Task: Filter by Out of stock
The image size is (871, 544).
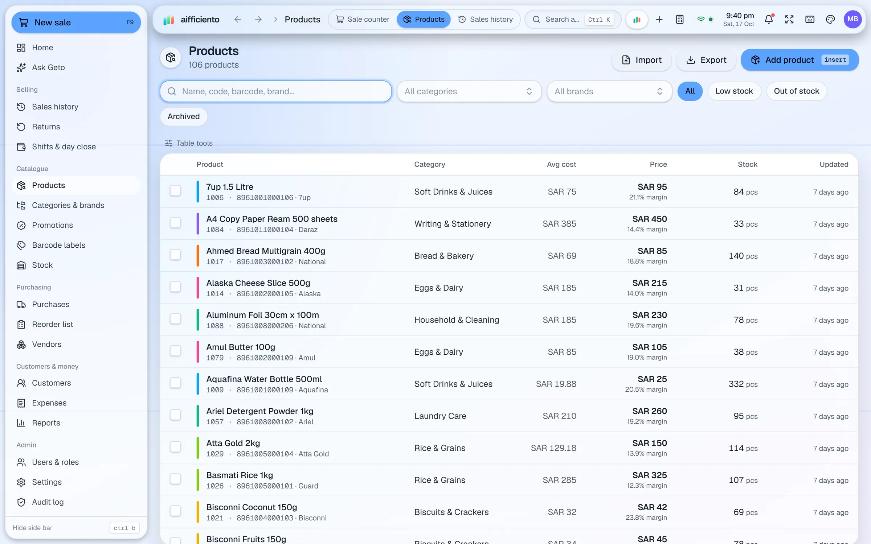Action: click(x=796, y=91)
